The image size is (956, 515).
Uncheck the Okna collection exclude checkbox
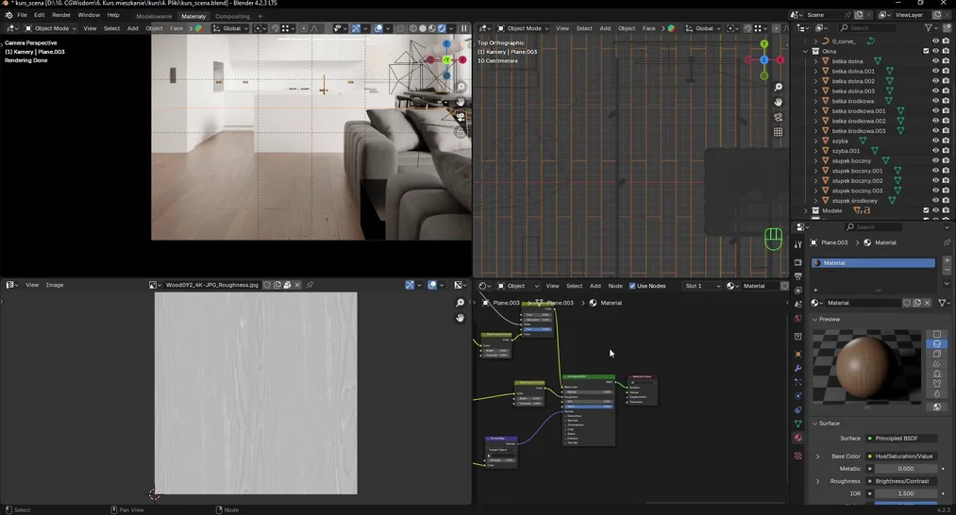pos(926,51)
